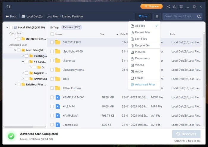
Task: Check the .fseventsd row checkbox
Action: (x=52, y=61)
